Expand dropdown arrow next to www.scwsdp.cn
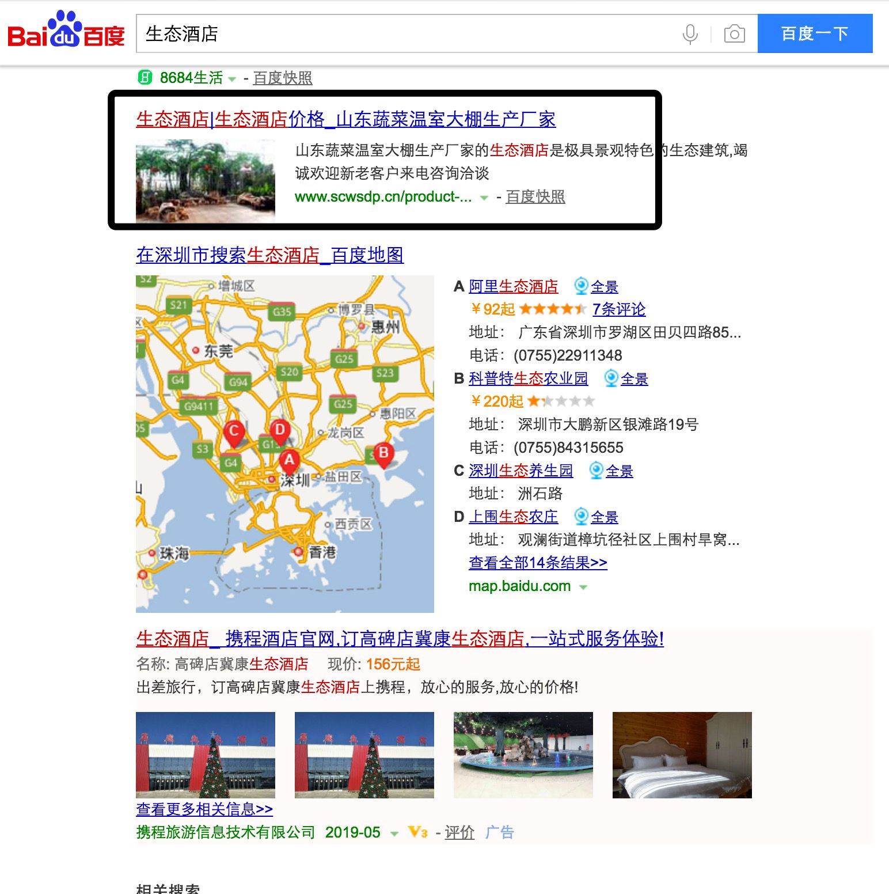The image size is (889, 894). (x=484, y=197)
